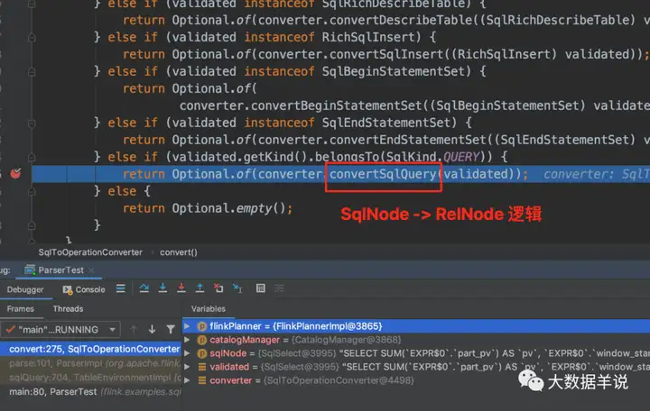Close the ParserTest debug tab
The height and width of the screenshot is (411, 650).
coord(91,269)
